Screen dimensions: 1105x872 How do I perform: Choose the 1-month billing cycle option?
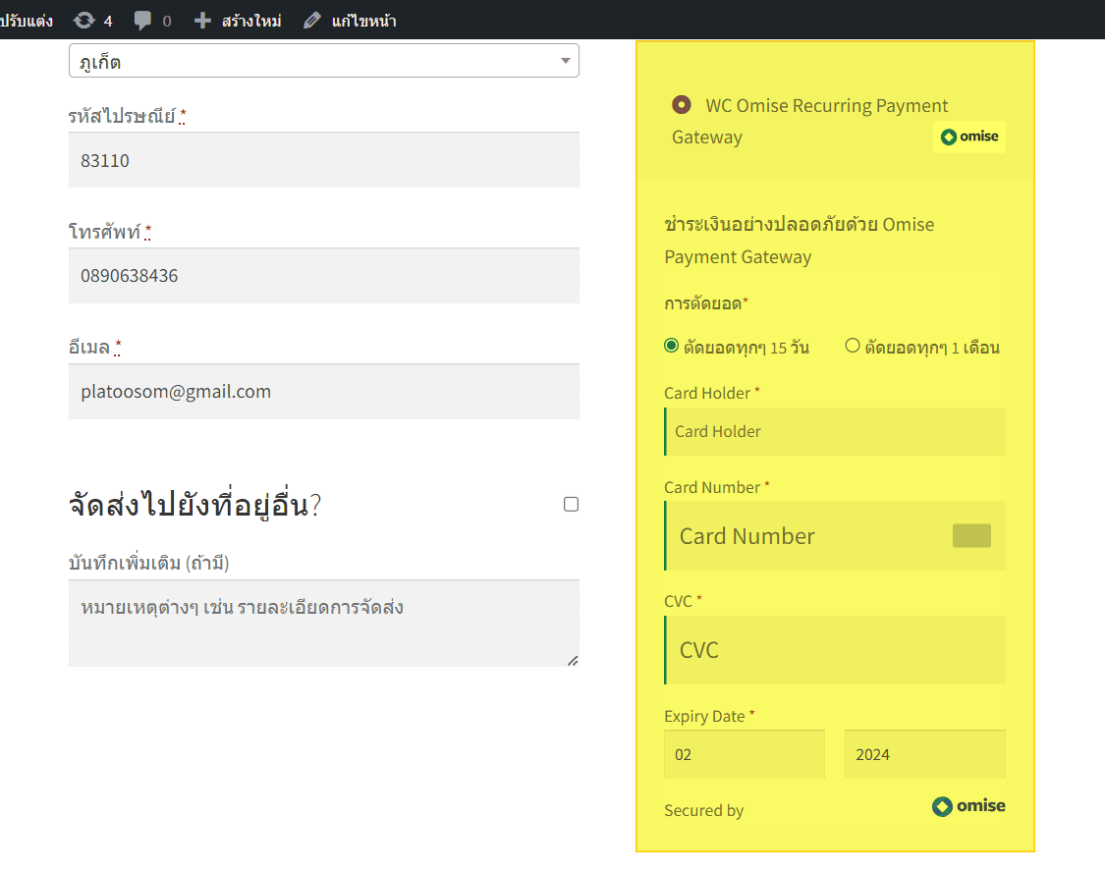click(853, 346)
